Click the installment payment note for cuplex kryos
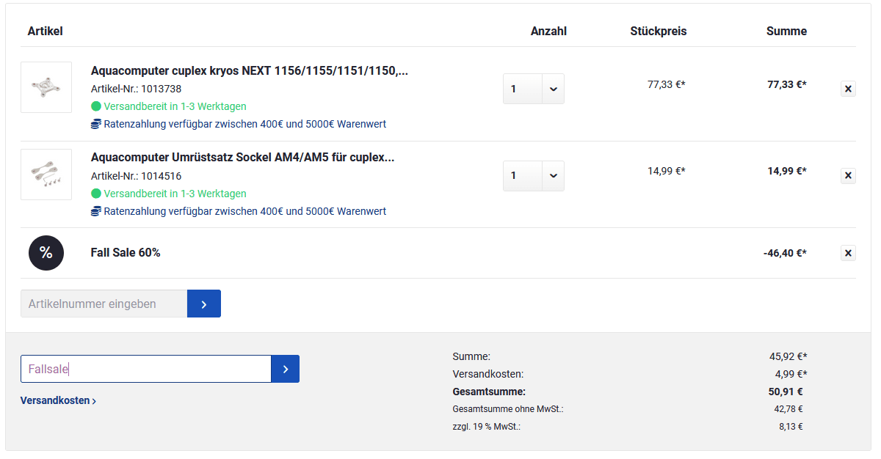Image resolution: width=881 pixels, height=459 pixels. 245,124
